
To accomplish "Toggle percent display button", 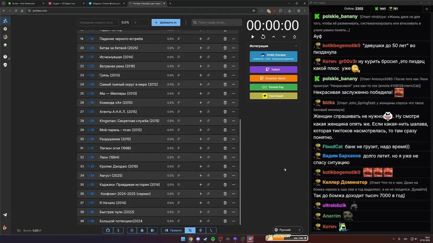I will point(190,230).
